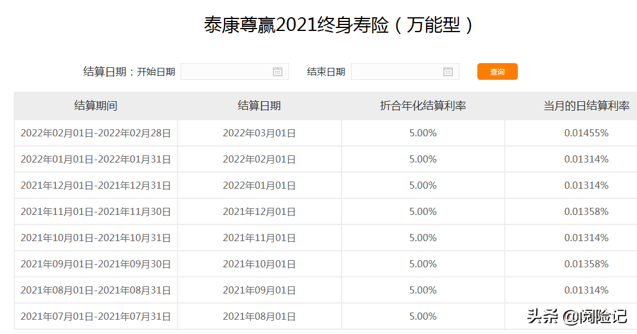Click the 0.01314% rate in the 2021年12月 period row

point(586,186)
